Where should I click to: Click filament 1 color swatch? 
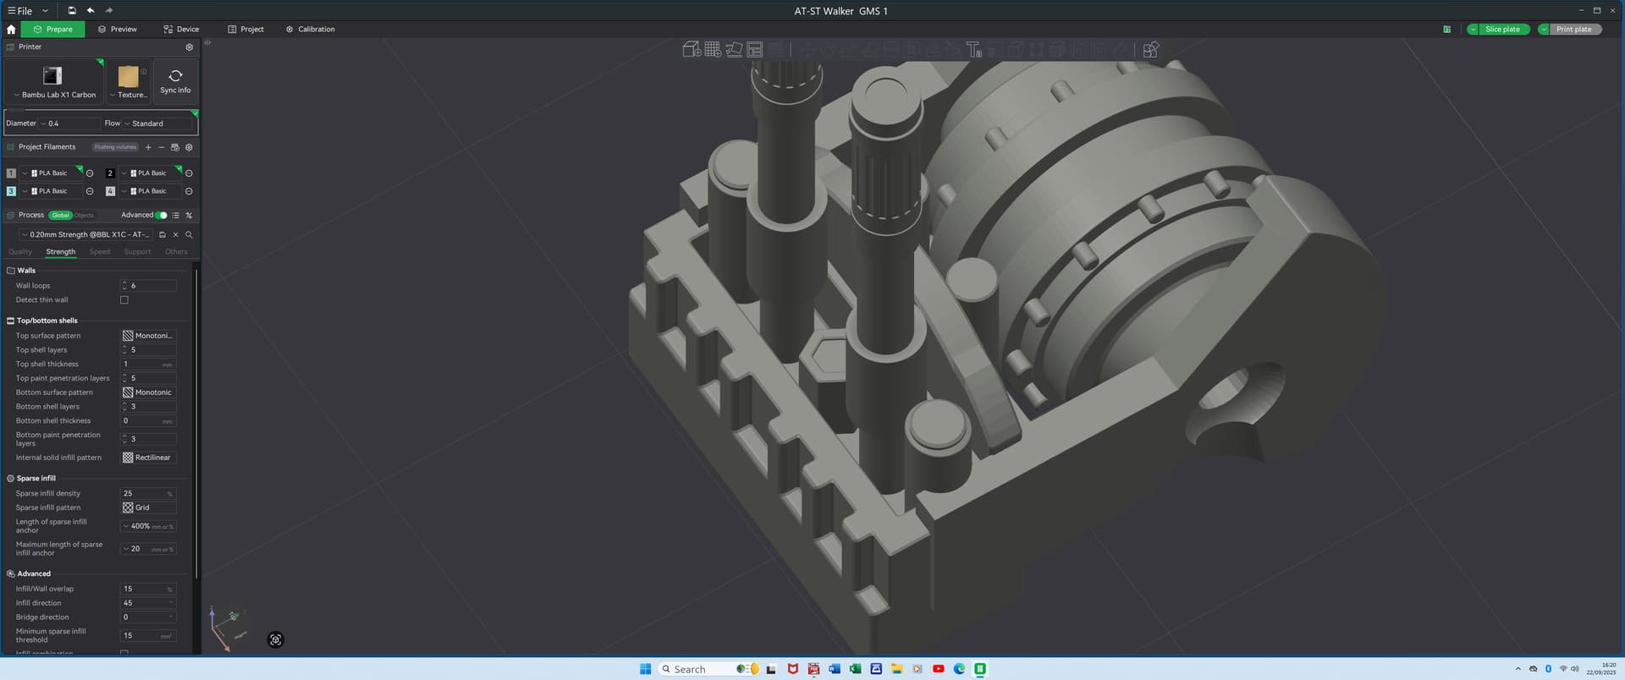pos(11,173)
